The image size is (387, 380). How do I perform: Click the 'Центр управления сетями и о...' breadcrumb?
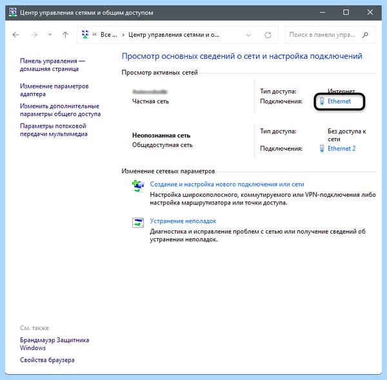pyautogui.click(x=174, y=35)
